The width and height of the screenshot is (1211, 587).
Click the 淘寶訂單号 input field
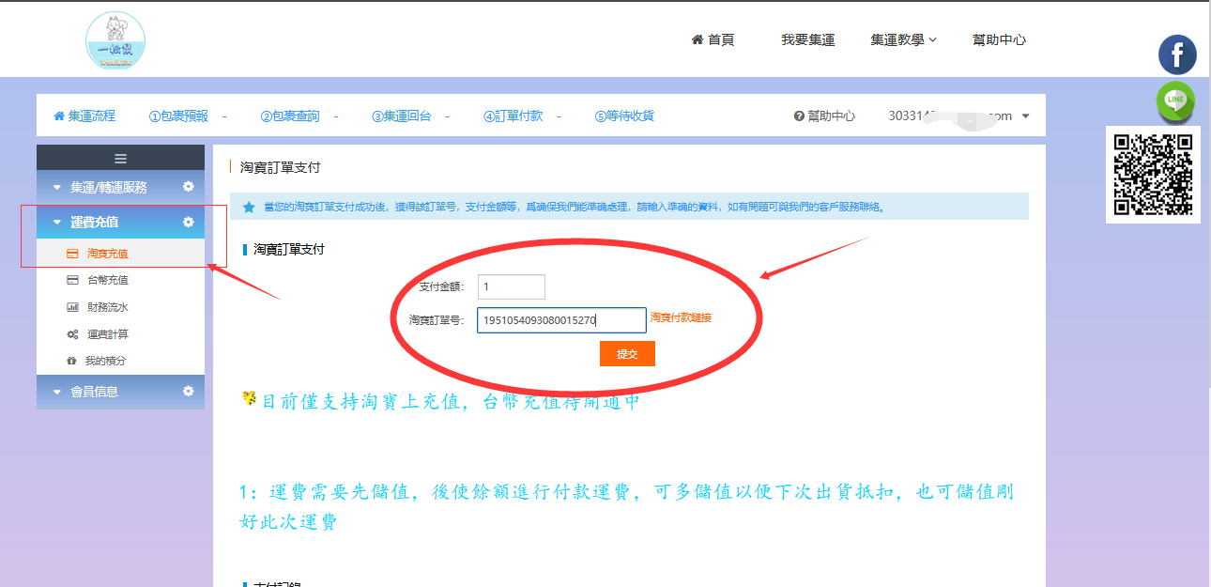561,320
